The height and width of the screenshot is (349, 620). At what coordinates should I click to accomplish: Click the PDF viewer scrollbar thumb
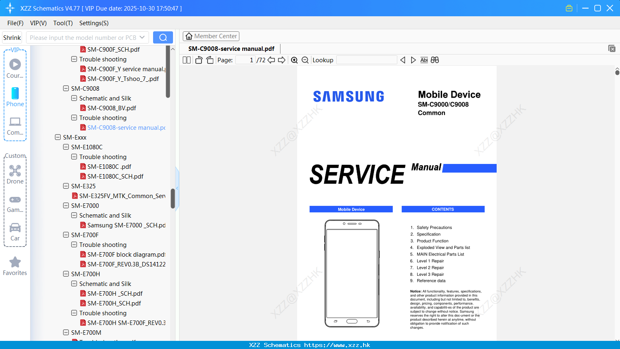617,72
